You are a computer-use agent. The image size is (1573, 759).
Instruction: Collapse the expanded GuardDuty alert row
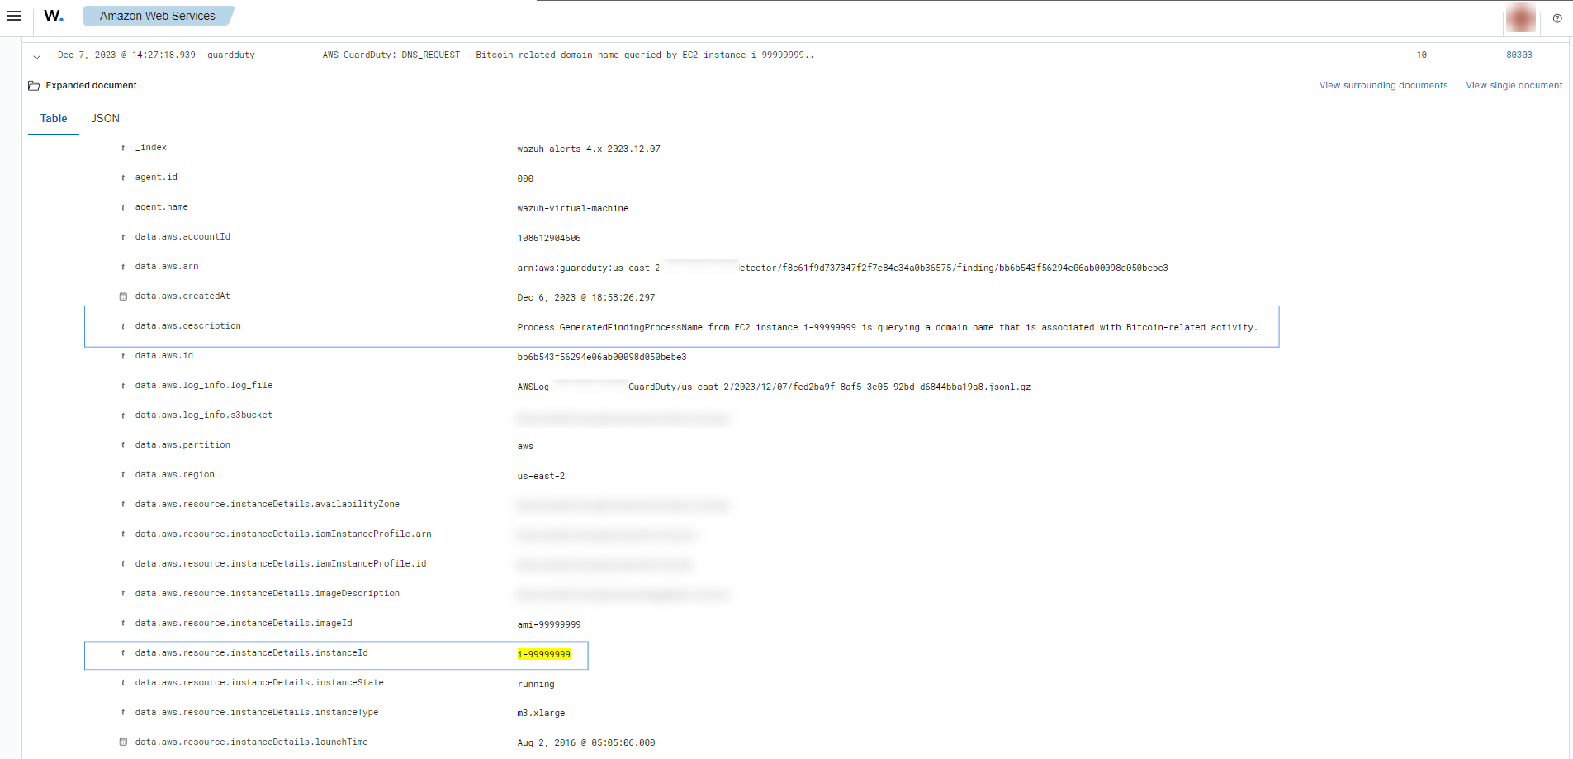click(x=36, y=57)
